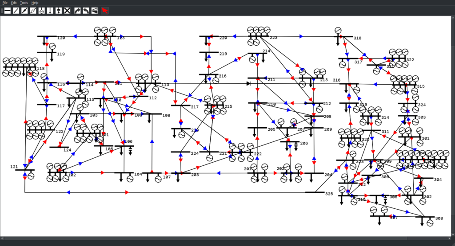Image resolution: width=455 pixels, height=246 pixels.
Task: Select the bus 117 bar
Action: [x=47, y=105]
